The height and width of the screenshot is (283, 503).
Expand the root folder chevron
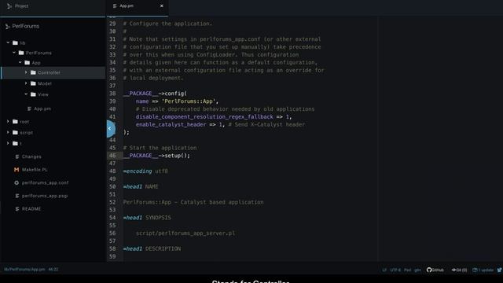pyautogui.click(x=8, y=121)
